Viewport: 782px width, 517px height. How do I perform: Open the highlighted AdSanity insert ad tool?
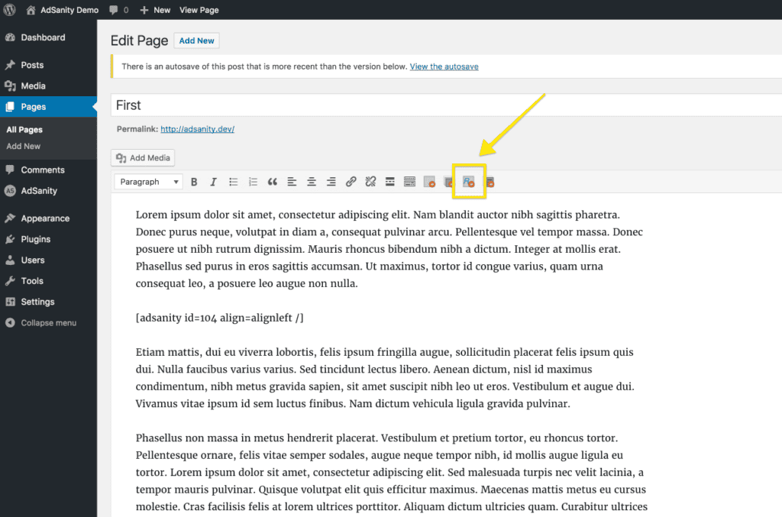[468, 181]
